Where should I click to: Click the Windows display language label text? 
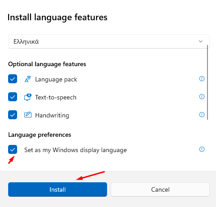coord(76,150)
